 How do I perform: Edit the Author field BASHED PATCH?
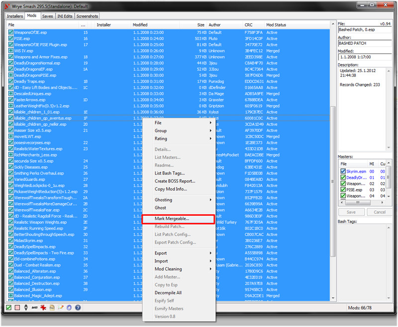[x=365, y=43]
